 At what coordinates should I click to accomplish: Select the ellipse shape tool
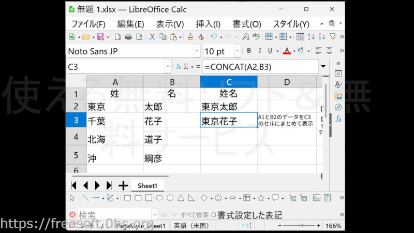coord(159,198)
